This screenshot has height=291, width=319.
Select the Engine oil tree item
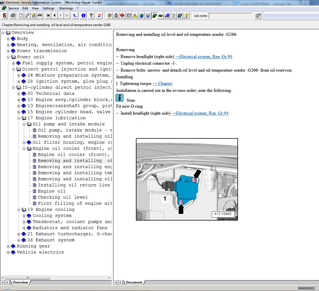(52, 191)
